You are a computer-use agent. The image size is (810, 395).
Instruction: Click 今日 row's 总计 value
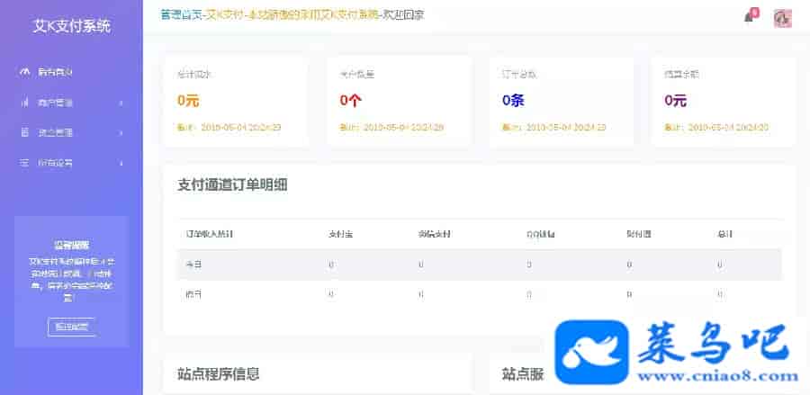[x=720, y=265]
